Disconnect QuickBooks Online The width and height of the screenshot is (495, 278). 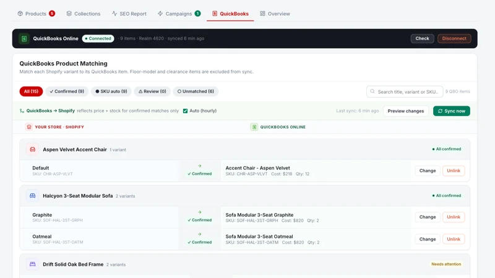point(454,38)
